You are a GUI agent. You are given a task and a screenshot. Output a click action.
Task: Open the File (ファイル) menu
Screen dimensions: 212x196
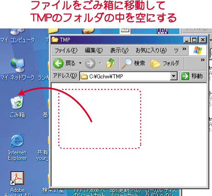click(x=66, y=50)
